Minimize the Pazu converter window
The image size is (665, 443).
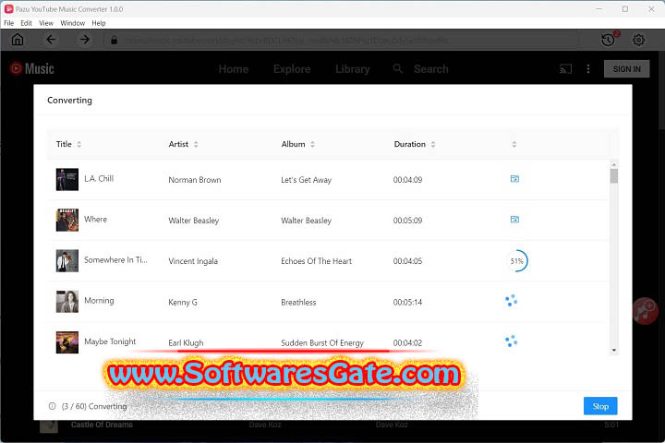598,9
